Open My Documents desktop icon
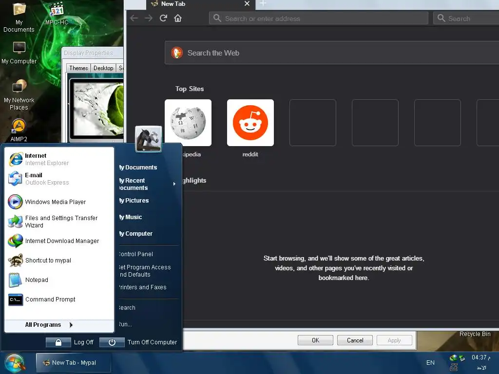This screenshot has width=499, height=374. 19,18
